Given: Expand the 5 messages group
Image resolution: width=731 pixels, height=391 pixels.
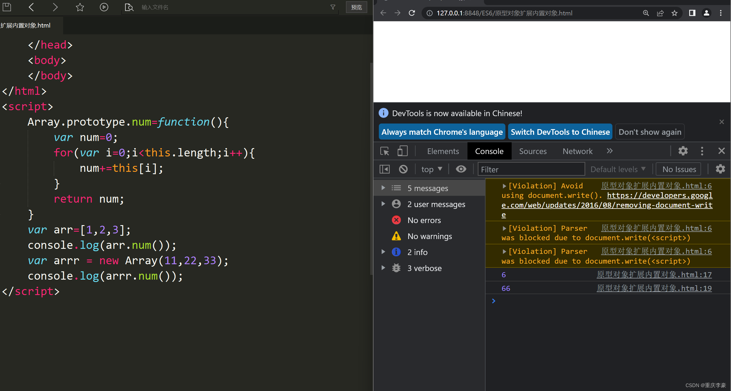Looking at the screenshot, I should [383, 188].
